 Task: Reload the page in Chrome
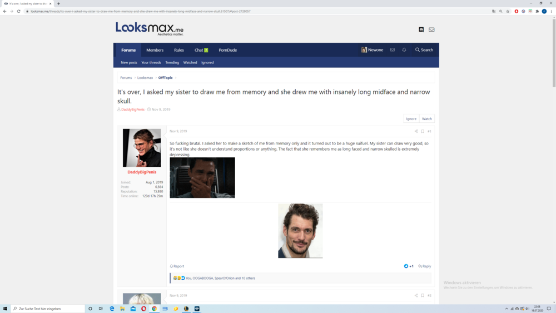(18, 11)
